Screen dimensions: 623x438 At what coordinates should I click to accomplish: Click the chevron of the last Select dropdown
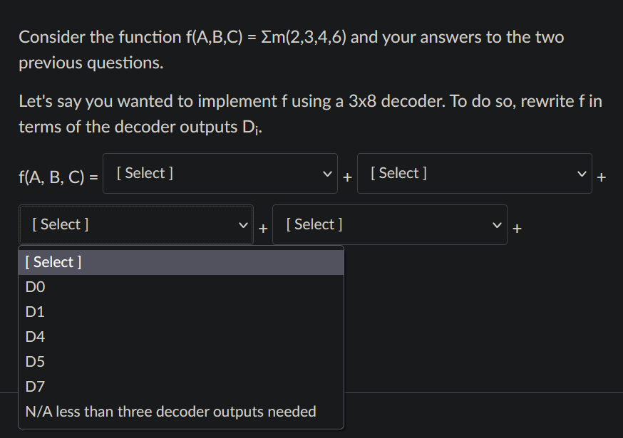click(x=497, y=225)
